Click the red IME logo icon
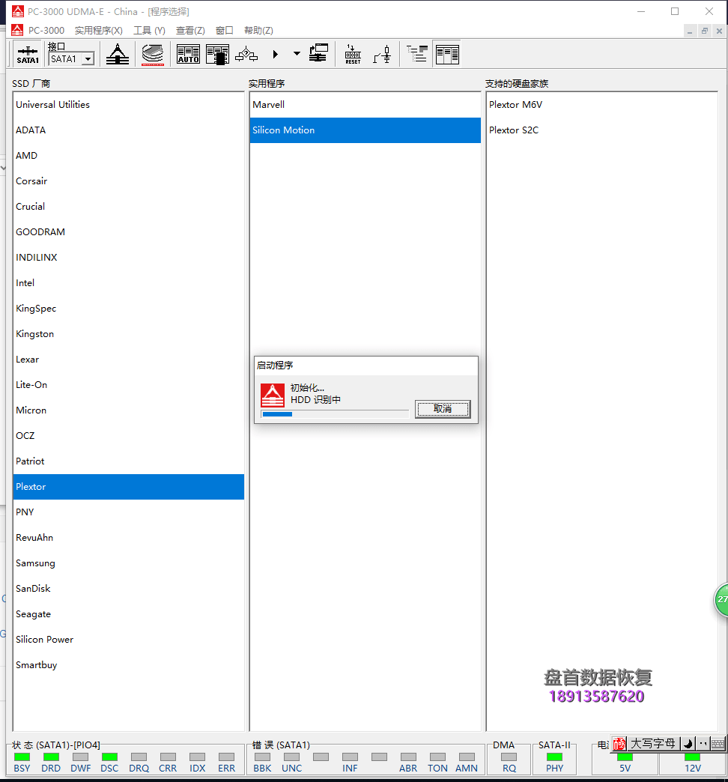The image size is (728, 782). (x=619, y=744)
